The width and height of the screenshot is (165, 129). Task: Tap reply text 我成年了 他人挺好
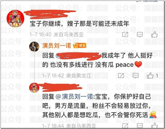pos(127,55)
